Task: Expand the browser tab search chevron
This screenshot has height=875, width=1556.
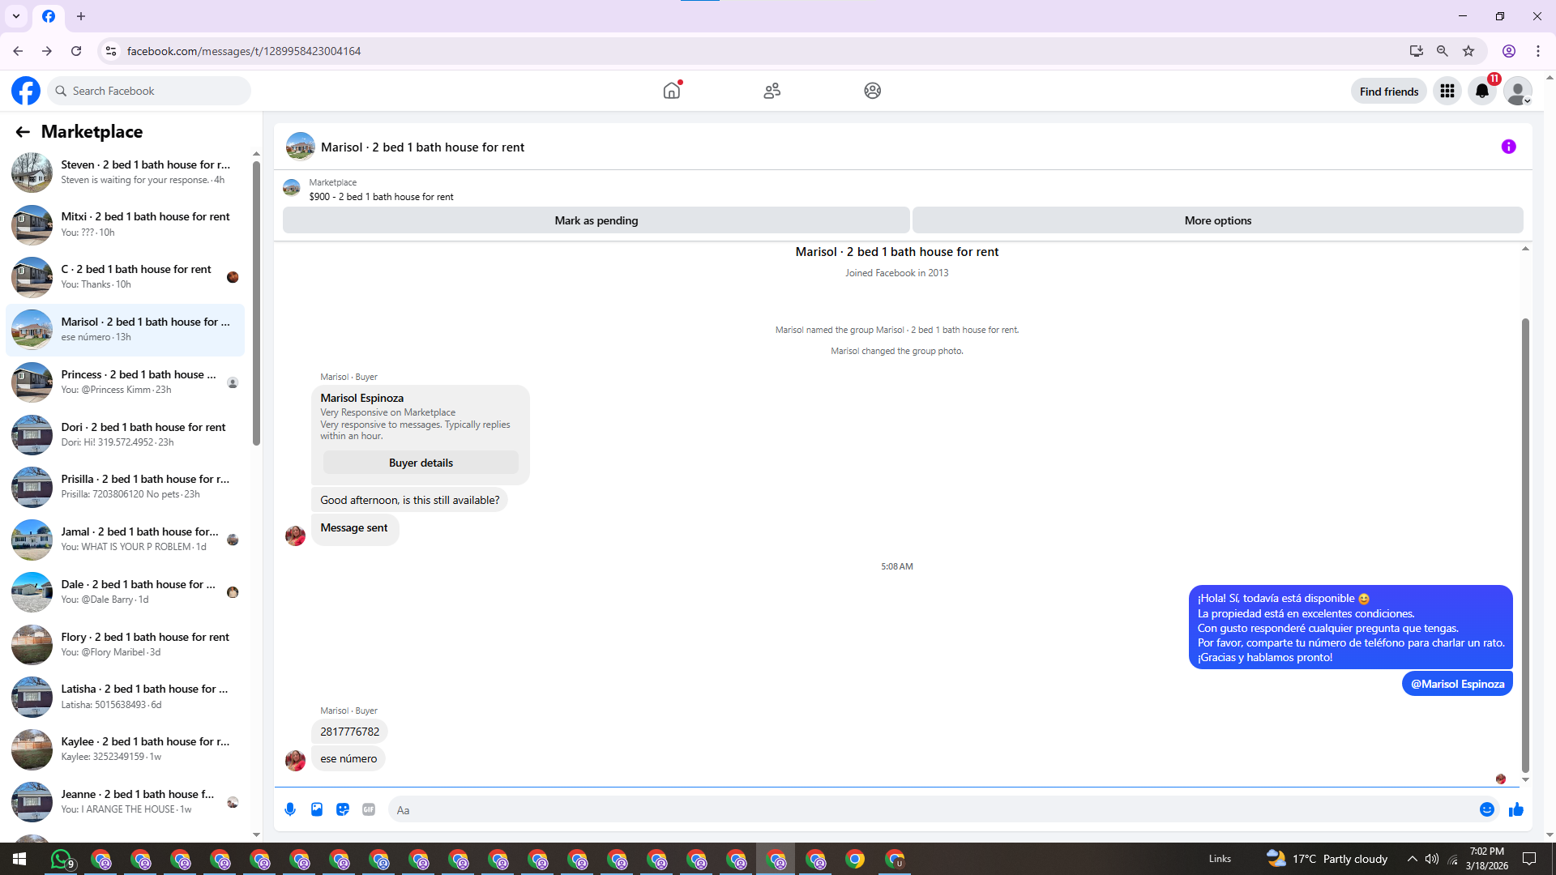Action: coord(16,16)
